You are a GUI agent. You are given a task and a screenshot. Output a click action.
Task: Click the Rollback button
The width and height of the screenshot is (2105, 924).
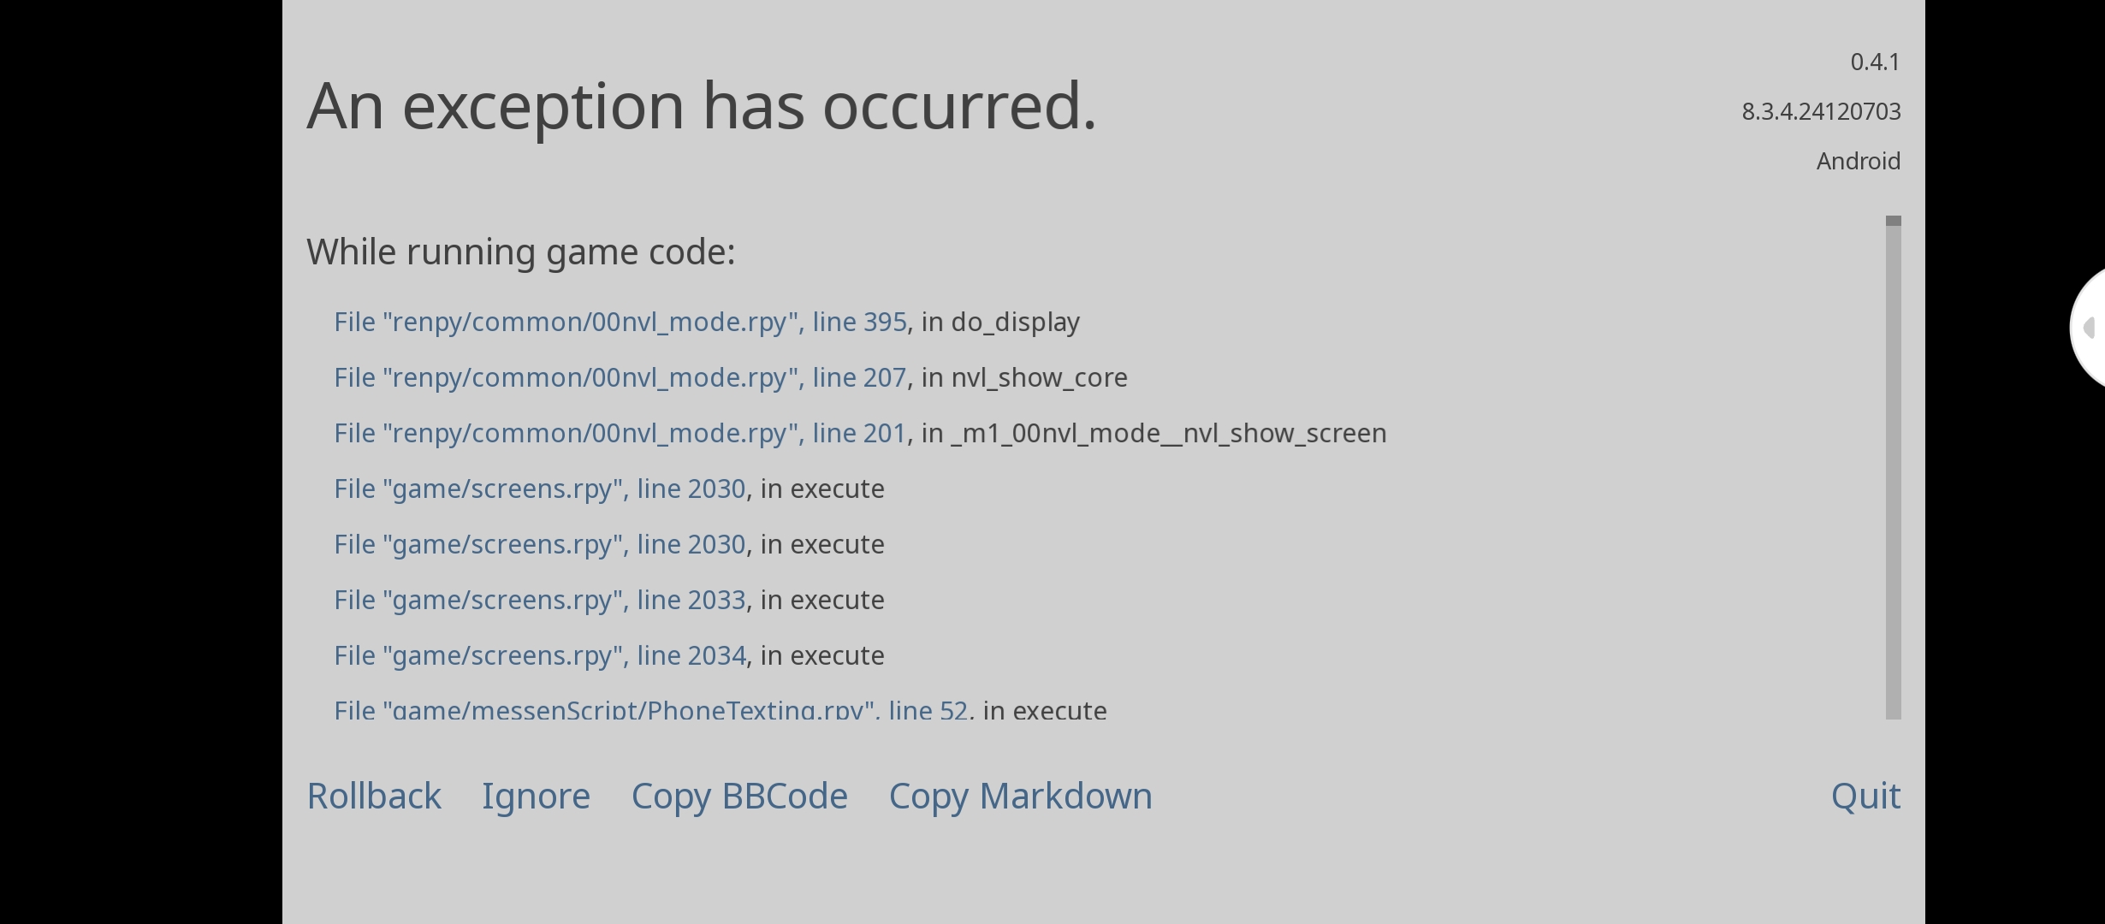click(x=374, y=796)
